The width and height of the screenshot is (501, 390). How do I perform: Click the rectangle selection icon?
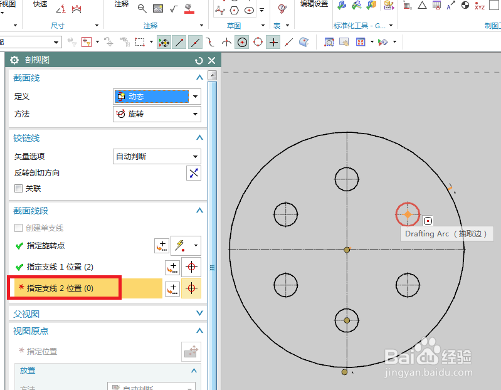point(140,42)
